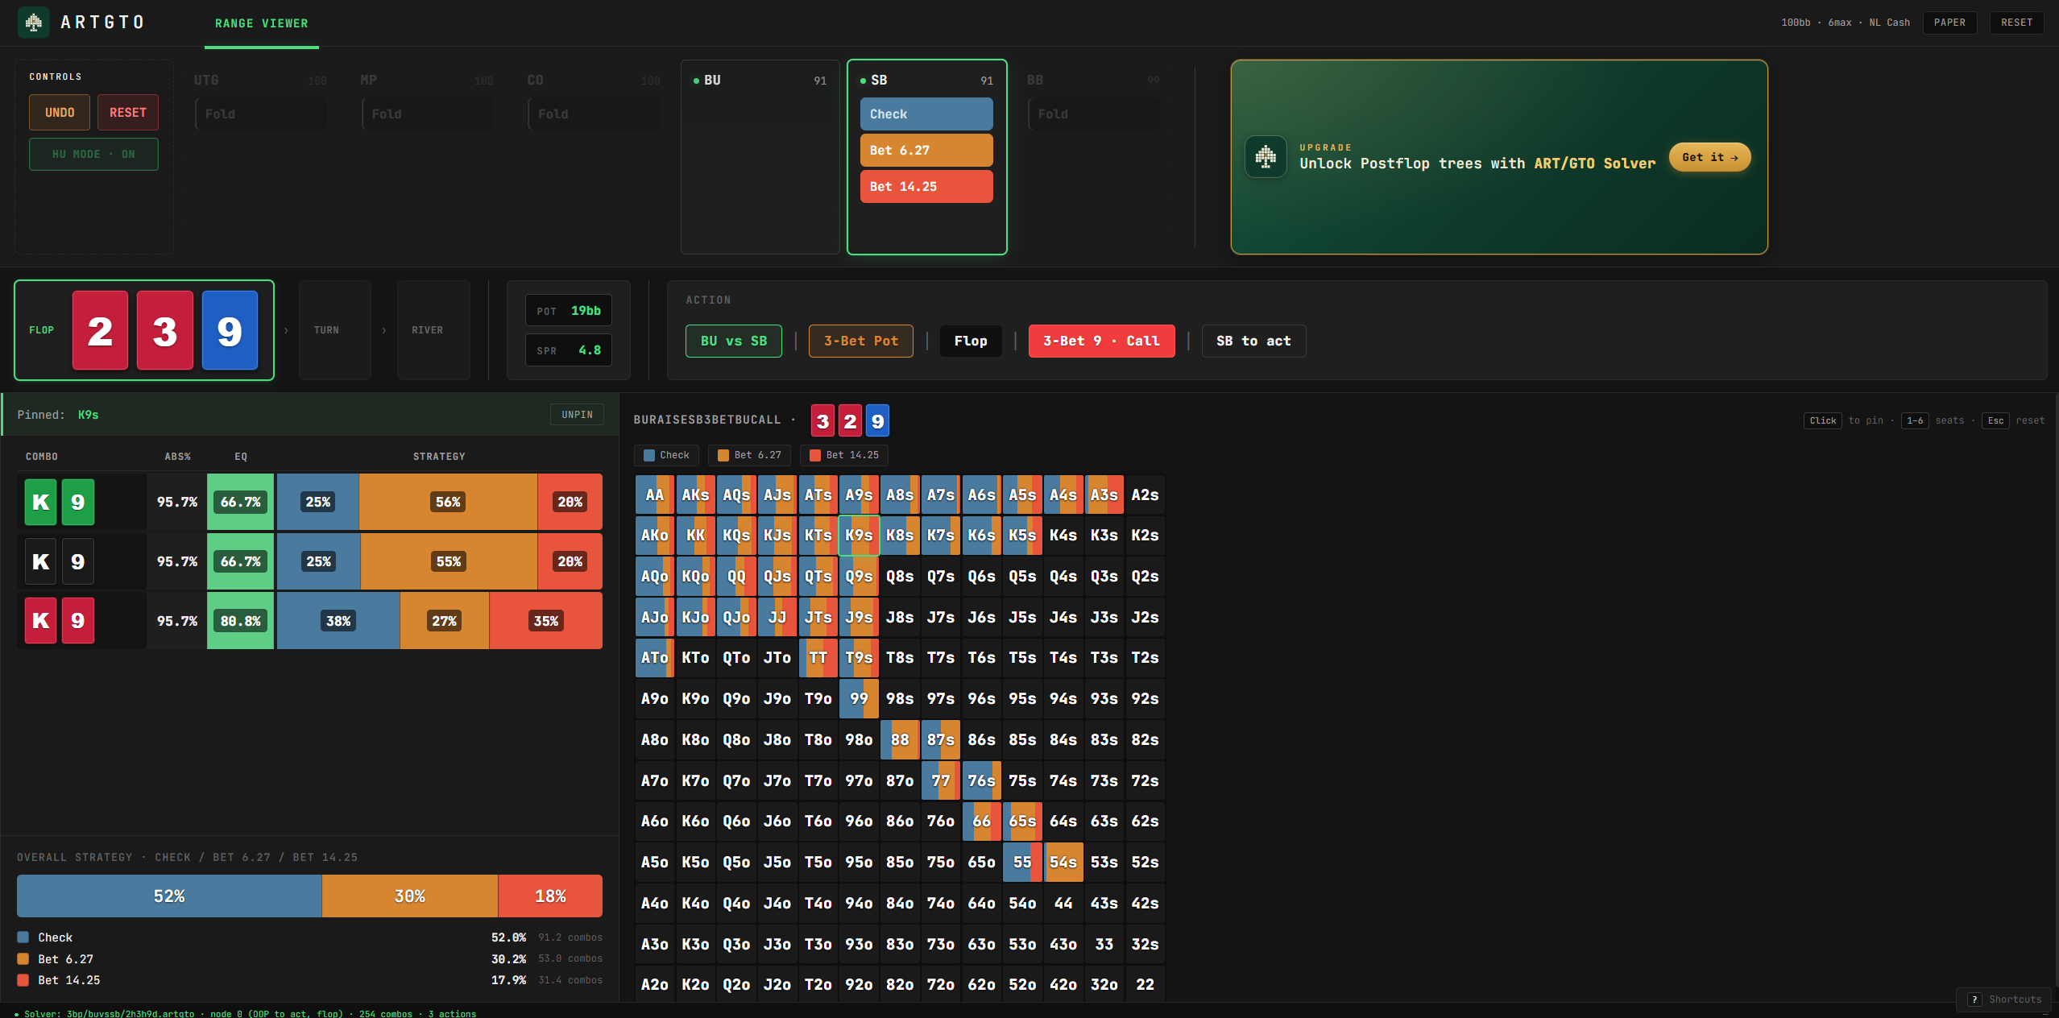2059x1018 pixels.
Task: Choose Bet 14.25 action for SB
Action: (x=926, y=186)
